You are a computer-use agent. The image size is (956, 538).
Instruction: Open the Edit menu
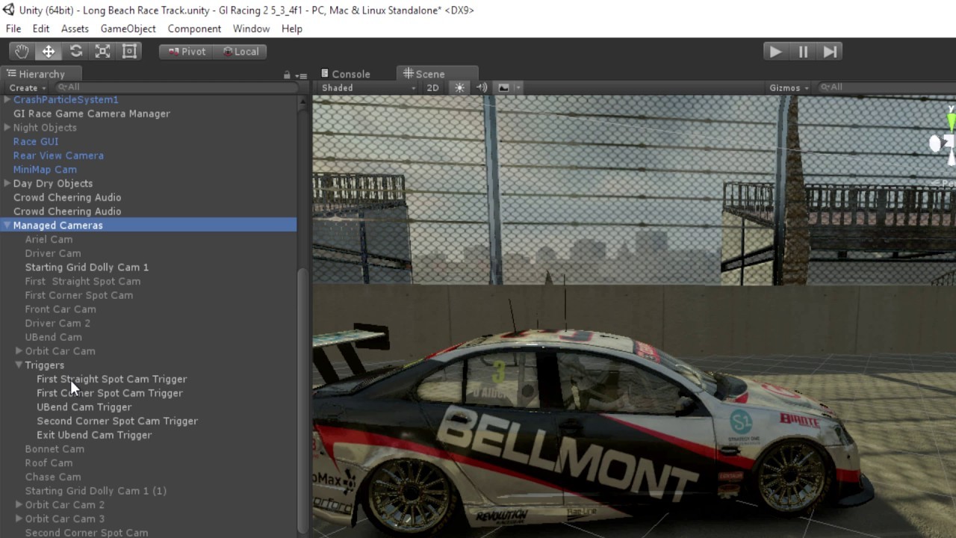[x=41, y=28]
